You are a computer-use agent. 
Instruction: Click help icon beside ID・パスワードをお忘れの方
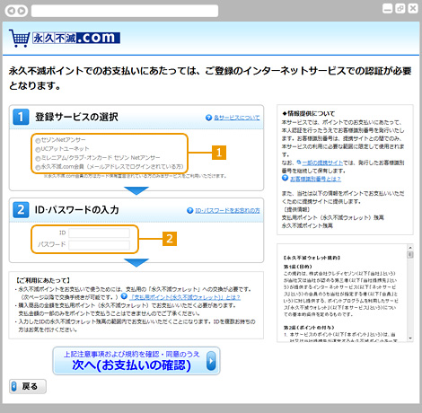tap(189, 210)
